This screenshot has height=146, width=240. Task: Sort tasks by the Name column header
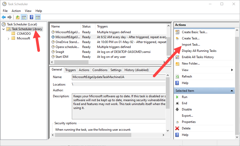pos(65,26)
